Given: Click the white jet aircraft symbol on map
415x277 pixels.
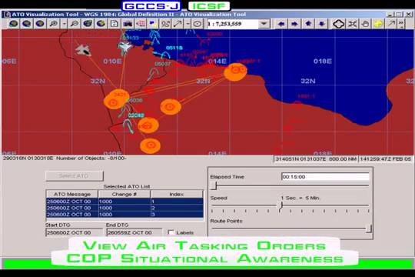Looking at the screenshot, I should 124,47.
